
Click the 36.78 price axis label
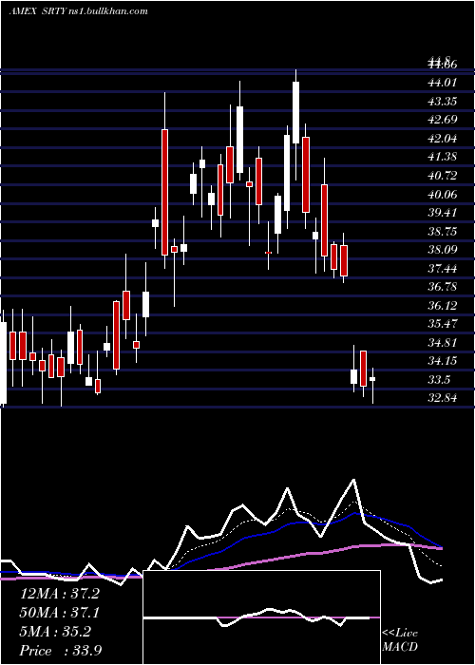tap(443, 287)
